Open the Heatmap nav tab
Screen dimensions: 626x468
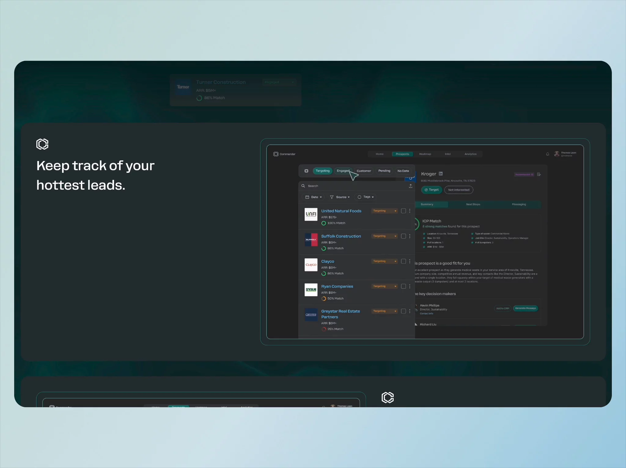pyautogui.click(x=425, y=154)
